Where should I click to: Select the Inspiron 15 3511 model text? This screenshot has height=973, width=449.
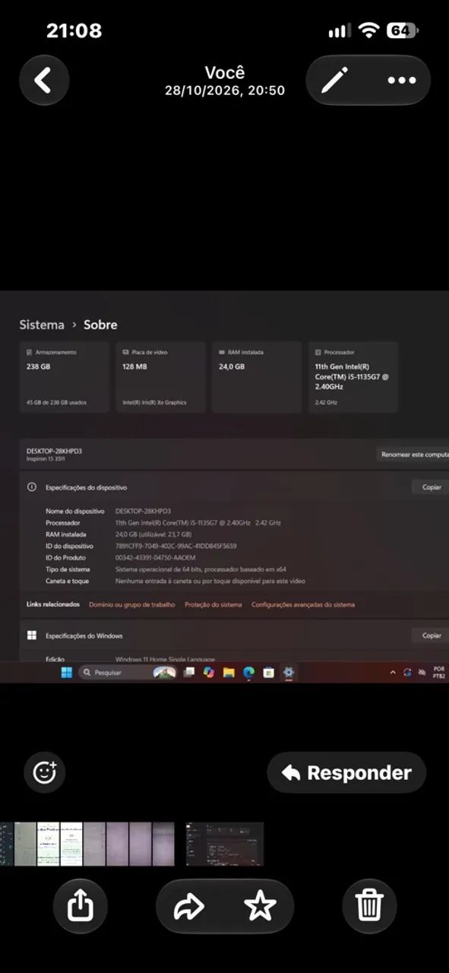point(46,459)
